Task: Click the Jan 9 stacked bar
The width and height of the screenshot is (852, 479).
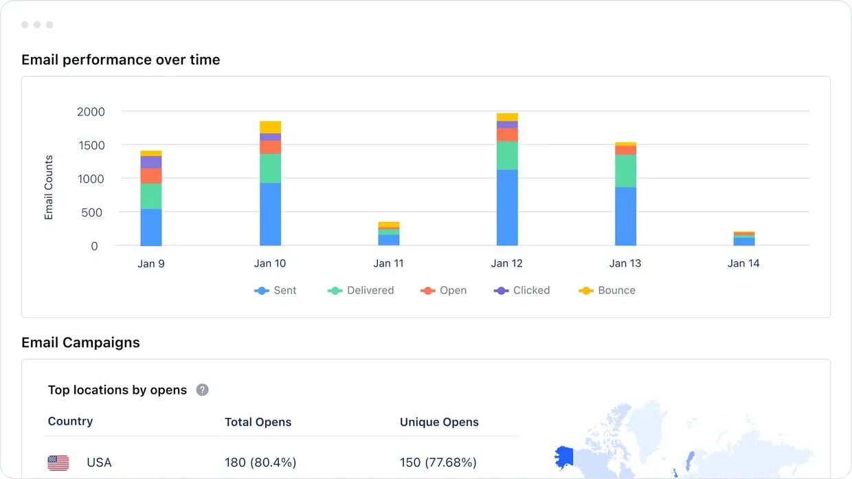Action: (151, 199)
